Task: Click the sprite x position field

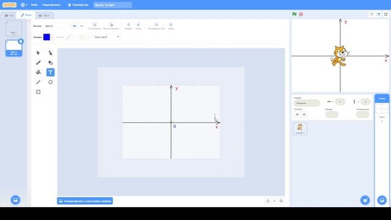Action: pyautogui.click(x=340, y=101)
